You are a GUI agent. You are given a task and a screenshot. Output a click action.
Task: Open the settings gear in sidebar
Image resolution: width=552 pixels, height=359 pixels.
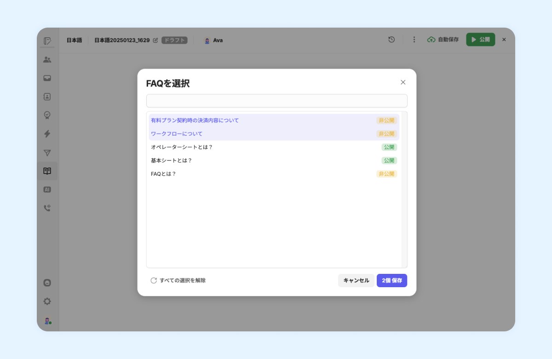coord(47,301)
